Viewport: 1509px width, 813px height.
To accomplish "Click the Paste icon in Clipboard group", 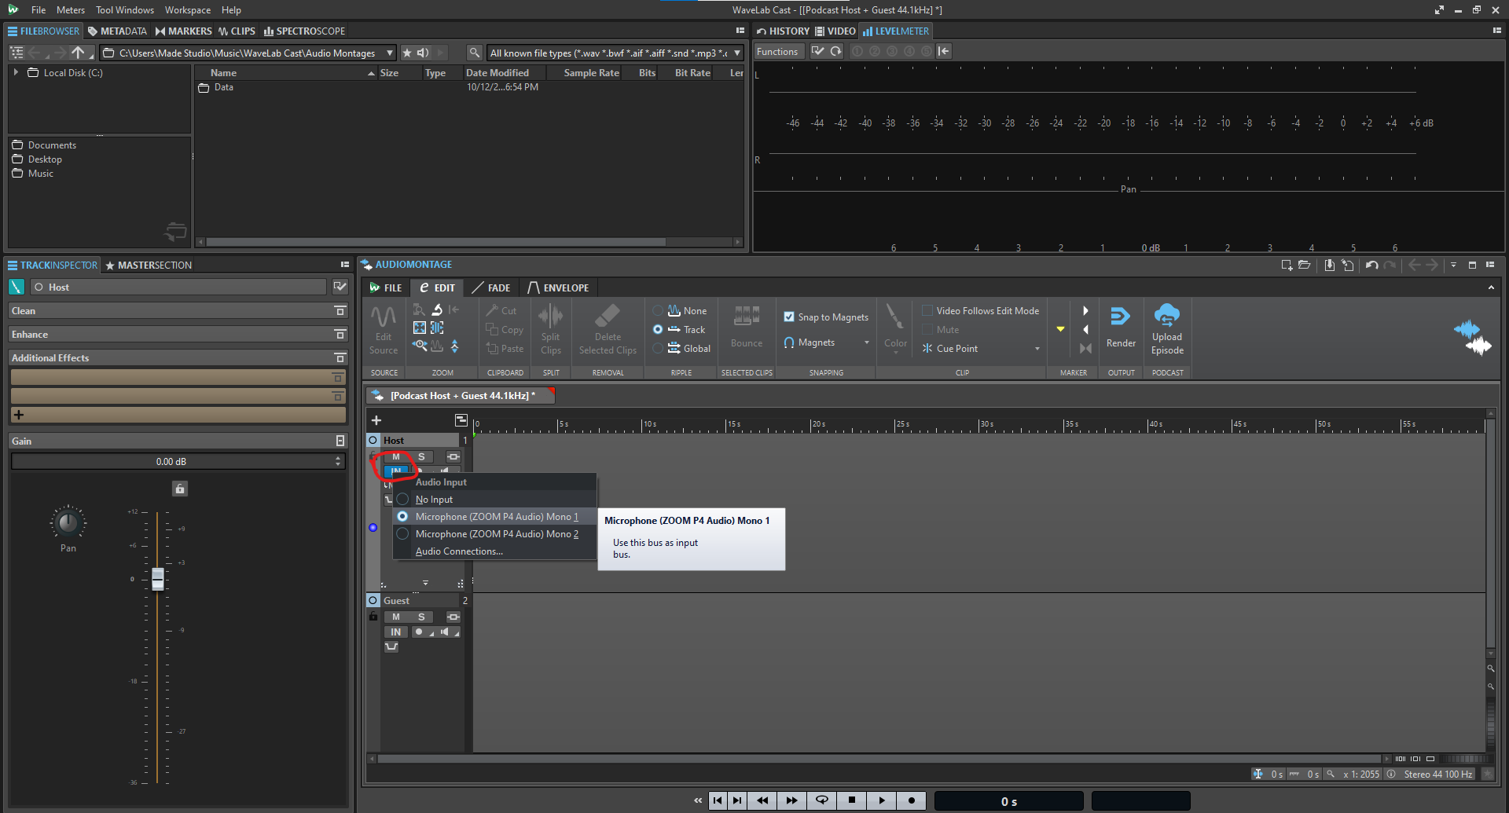I will [492, 348].
